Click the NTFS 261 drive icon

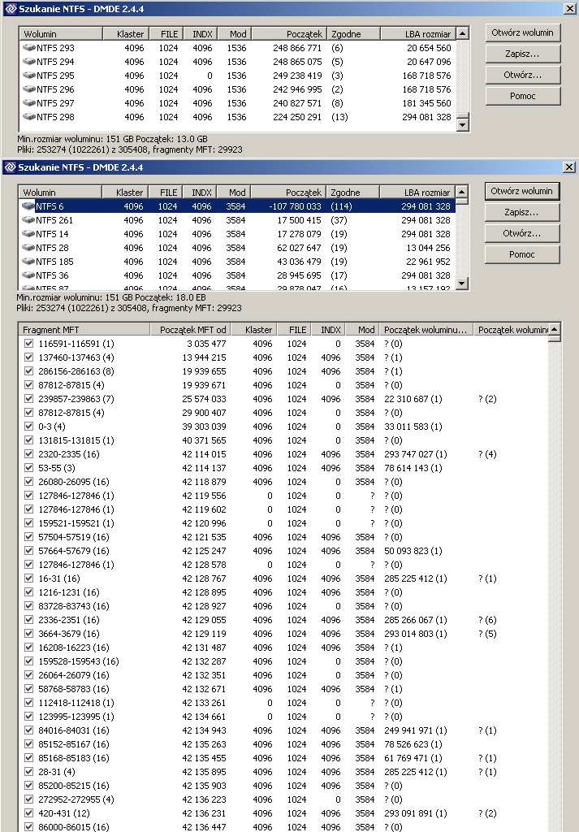(x=28, y=219)
